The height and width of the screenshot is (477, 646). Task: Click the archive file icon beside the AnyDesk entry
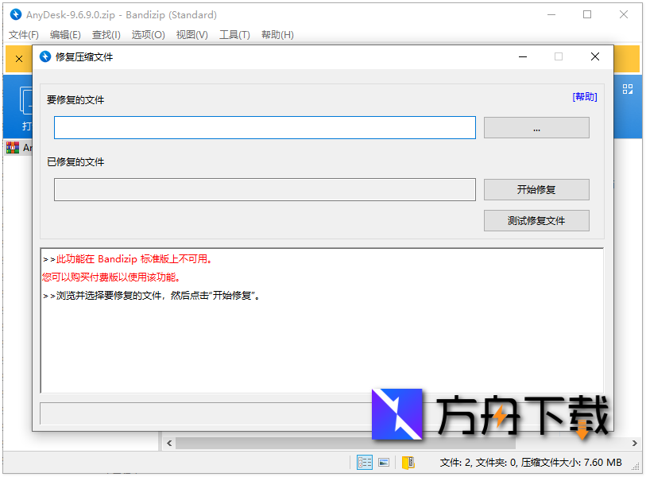[14, 147]
